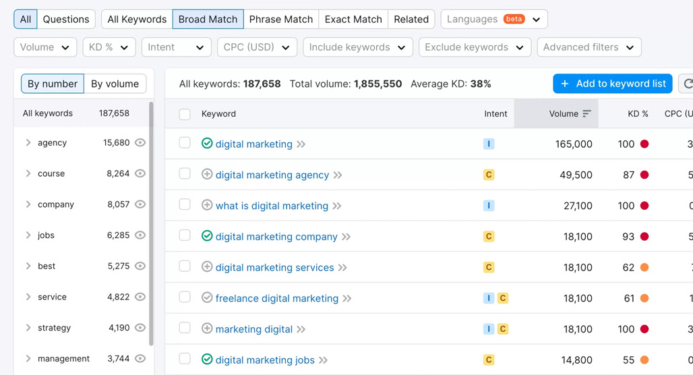This screenshot has height=375, width=693.
Task: Select the Related tab
Action: (411, 20)
